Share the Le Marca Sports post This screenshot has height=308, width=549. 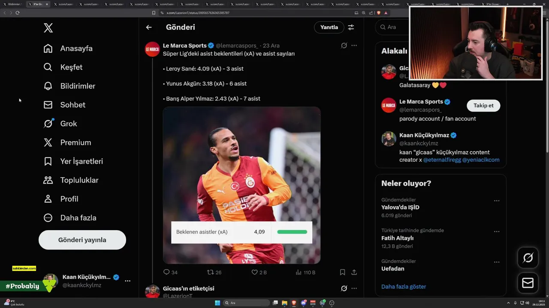tap(354, 272)
